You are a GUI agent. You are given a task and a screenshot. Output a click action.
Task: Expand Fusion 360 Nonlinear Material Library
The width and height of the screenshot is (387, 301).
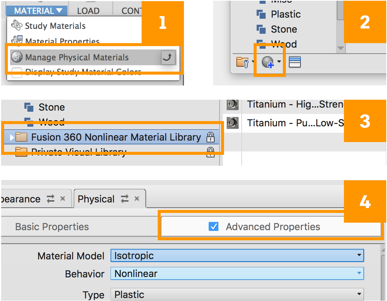(x=12, y=138)
